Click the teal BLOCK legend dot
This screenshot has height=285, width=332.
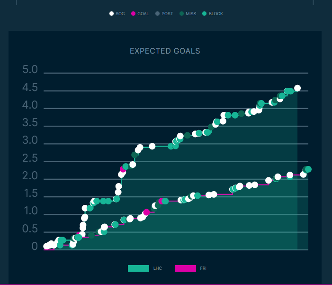click(x=205, y=14)
